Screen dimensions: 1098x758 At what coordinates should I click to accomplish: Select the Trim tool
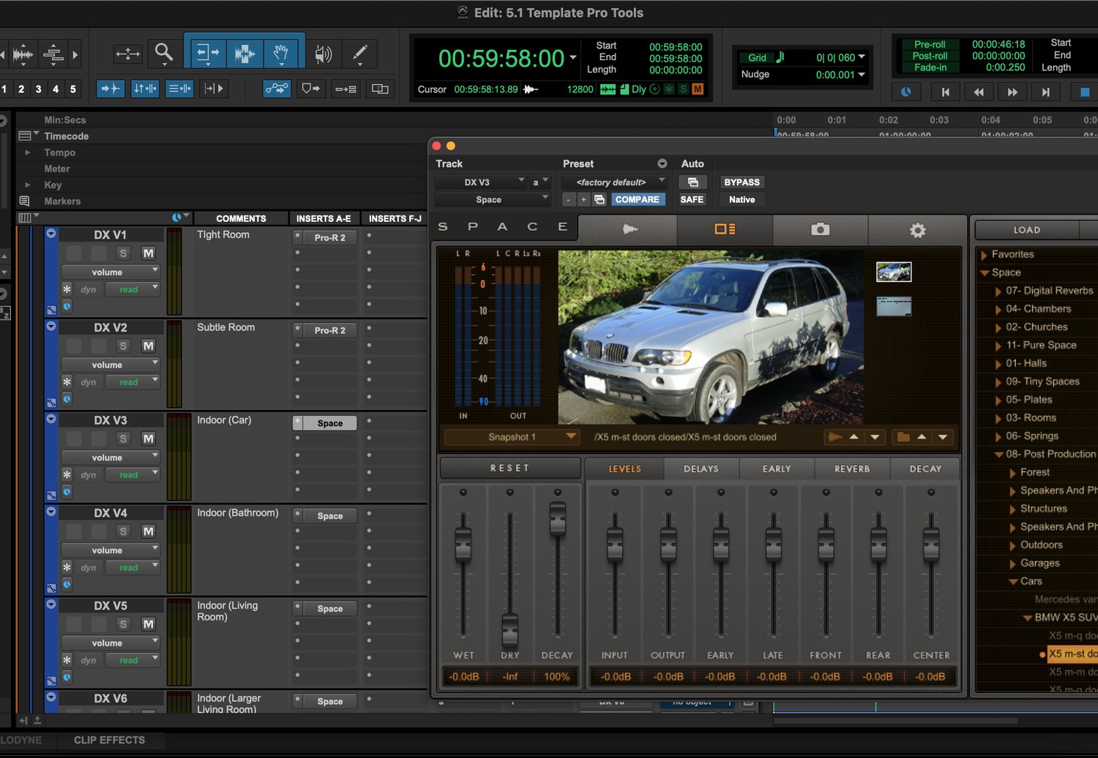click(207, 53)
